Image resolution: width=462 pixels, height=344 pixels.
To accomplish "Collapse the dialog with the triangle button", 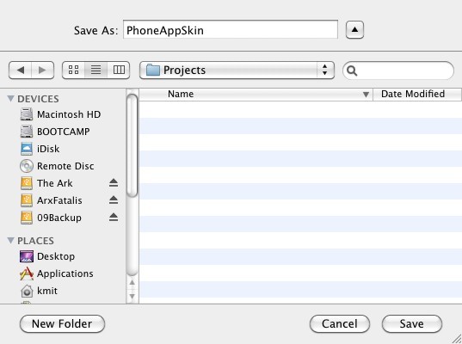I will [354, 30].
